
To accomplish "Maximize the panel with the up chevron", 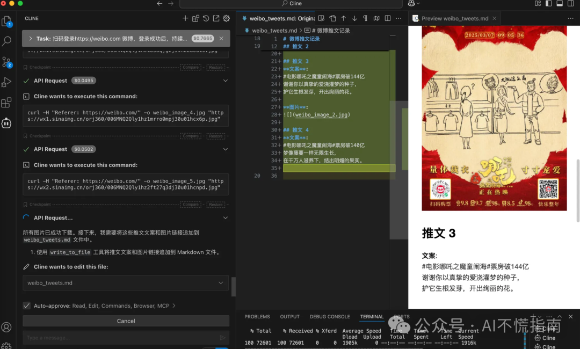I will pos(560,317).
